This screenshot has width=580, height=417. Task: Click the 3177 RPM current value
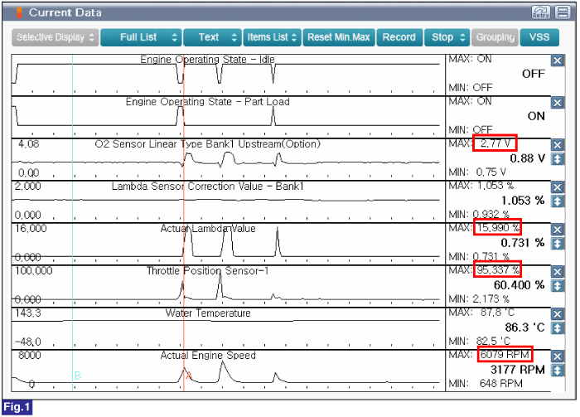click(518, 370)
